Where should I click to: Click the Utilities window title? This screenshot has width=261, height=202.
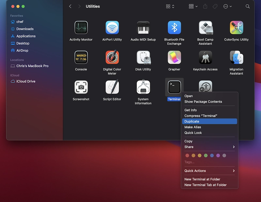93,6
